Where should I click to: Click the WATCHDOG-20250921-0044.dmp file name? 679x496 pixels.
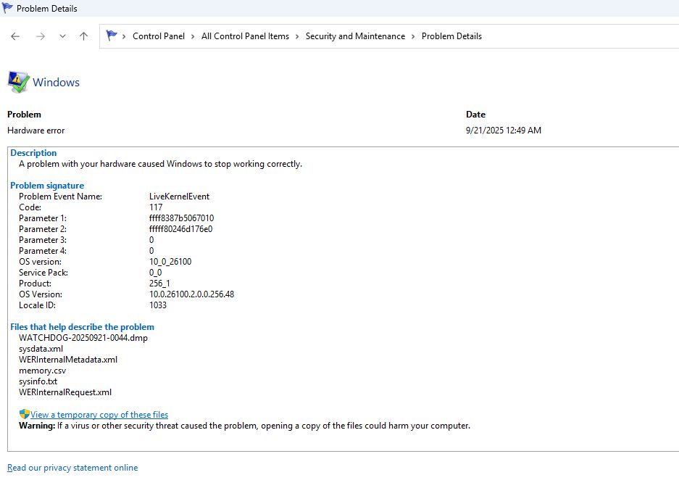tap(83, 338)
